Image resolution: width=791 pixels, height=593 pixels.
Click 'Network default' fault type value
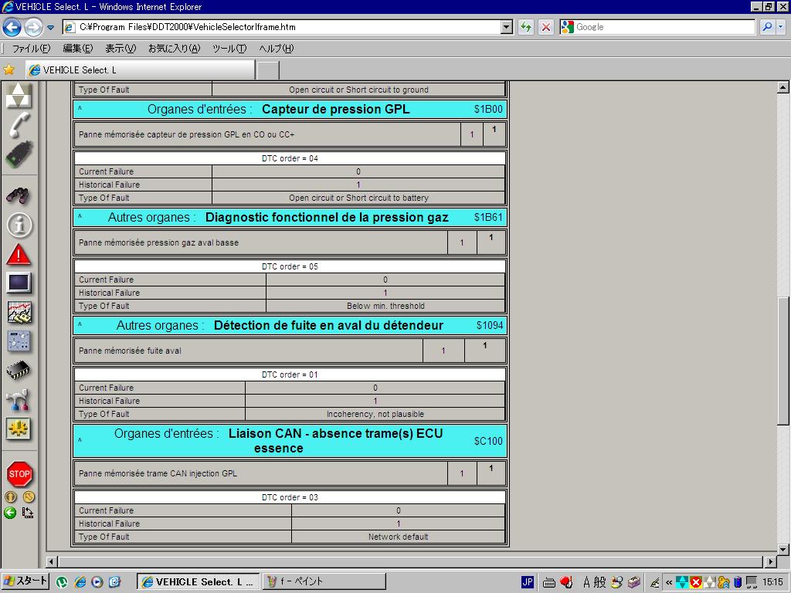pyautogui.click(x=398, y=537)
